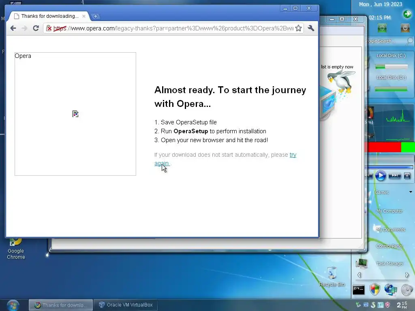Launch command prompt from sidebar
Image resolution: width=415 pixels, height=311 pixels.
pos(359,290)
